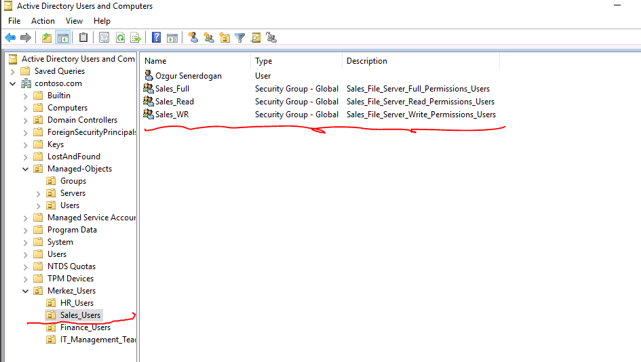Toggle the Show/Hide Action Pane icon
The width and height of the screenshot is (641, 362).
click(x=172, y=38)
